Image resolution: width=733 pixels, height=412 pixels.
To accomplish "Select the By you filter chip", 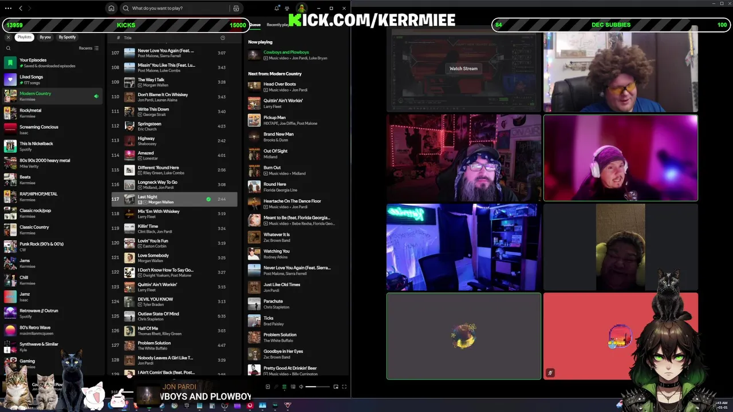I will point(45,37).
